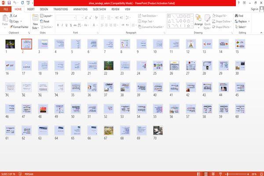264x176 pixels.
Task: Open the font size combo box
Action: pos(80,18)
